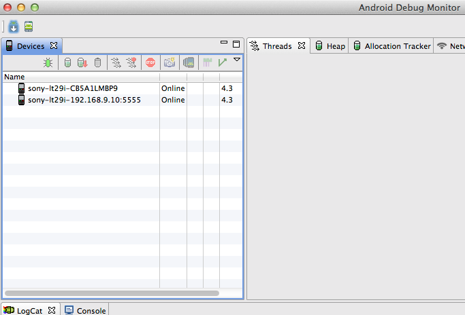Close the Devices tab
Viewport: 465px width, 315px height.
click(x=54, y=46)
